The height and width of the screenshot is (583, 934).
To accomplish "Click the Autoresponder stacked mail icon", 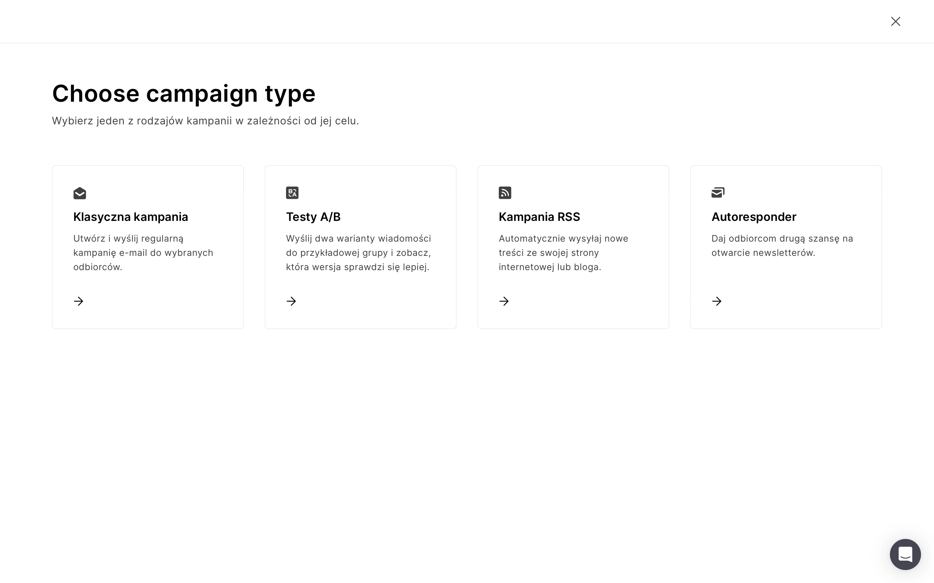I will pos(718,192).
